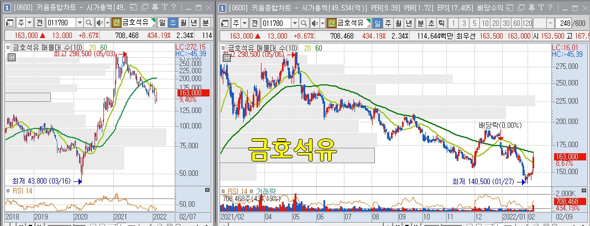Click the T font icon in right title bar
Viewport: 590px width, 226px height.
click(541, 8)
